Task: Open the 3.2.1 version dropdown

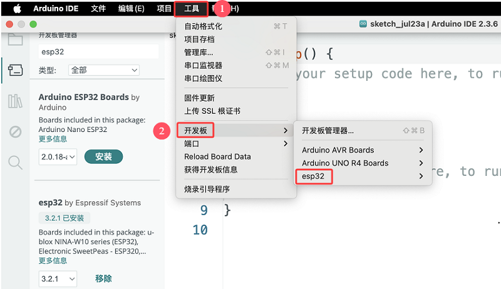Action: click(x=58, y=279)
